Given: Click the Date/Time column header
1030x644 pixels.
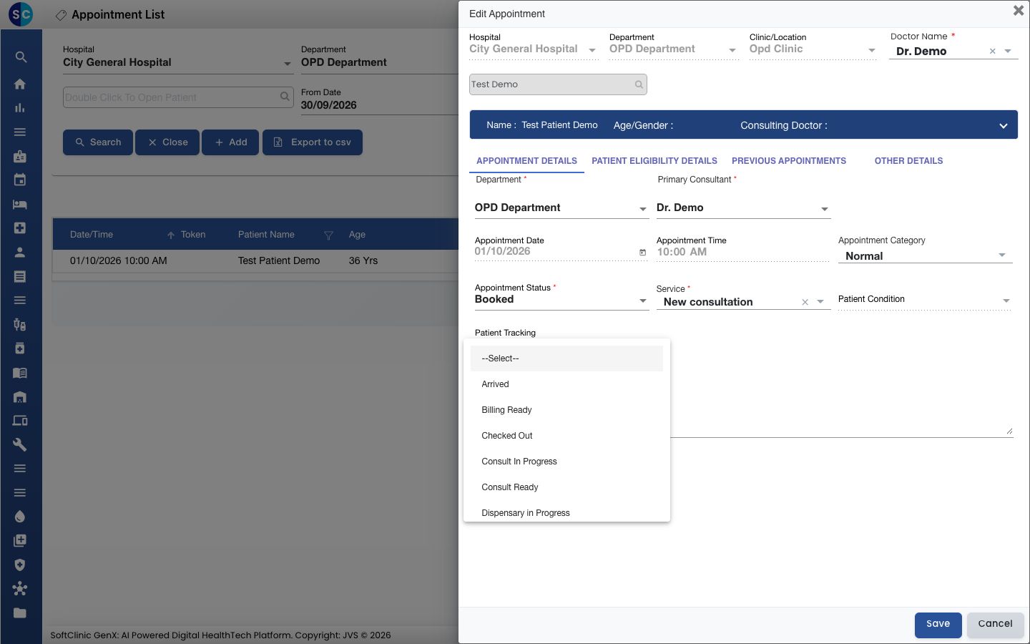Looking at the screenshot, I should point(92,235).
